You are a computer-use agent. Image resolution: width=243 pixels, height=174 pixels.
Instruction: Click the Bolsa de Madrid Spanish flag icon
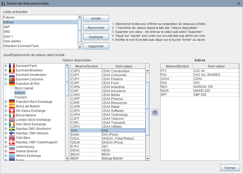12,106
